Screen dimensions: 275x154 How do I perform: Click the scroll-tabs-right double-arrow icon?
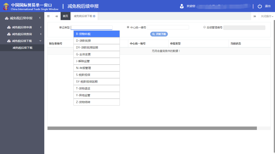click(x=255, y=16)
